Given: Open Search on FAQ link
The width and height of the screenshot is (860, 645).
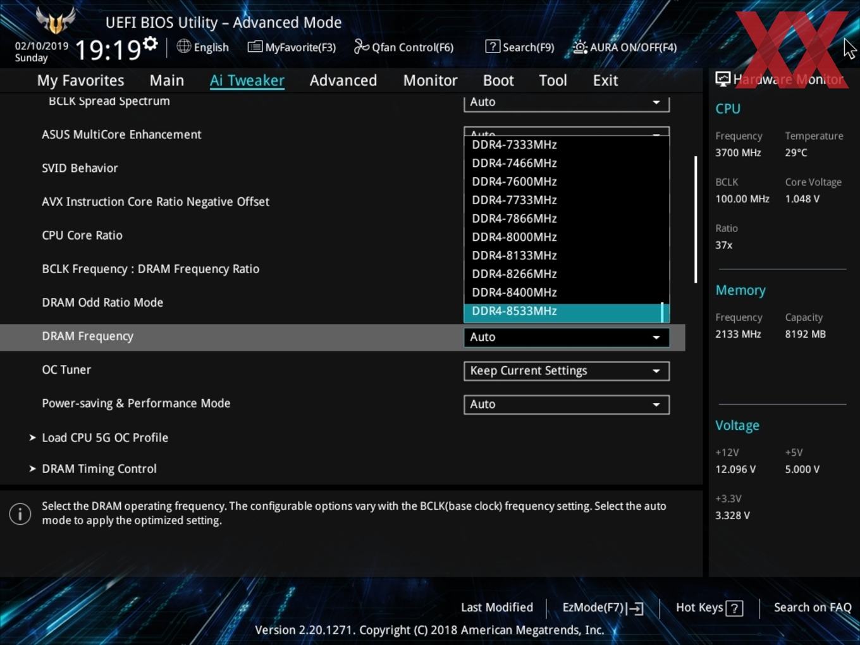Looking at the screenshot, I should [x=813, y=608].
